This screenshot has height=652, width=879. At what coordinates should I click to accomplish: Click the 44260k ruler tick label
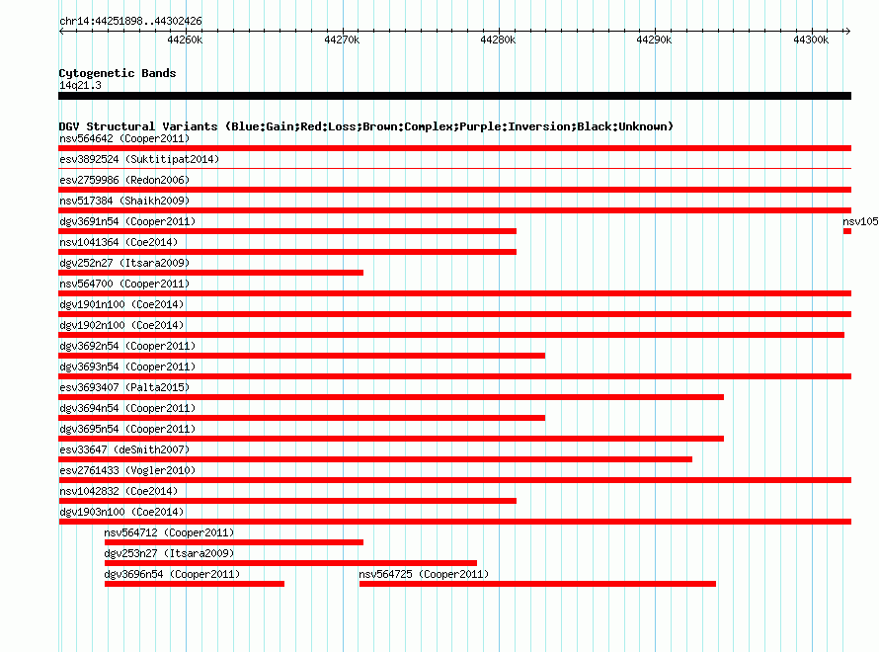pos(185,40)
